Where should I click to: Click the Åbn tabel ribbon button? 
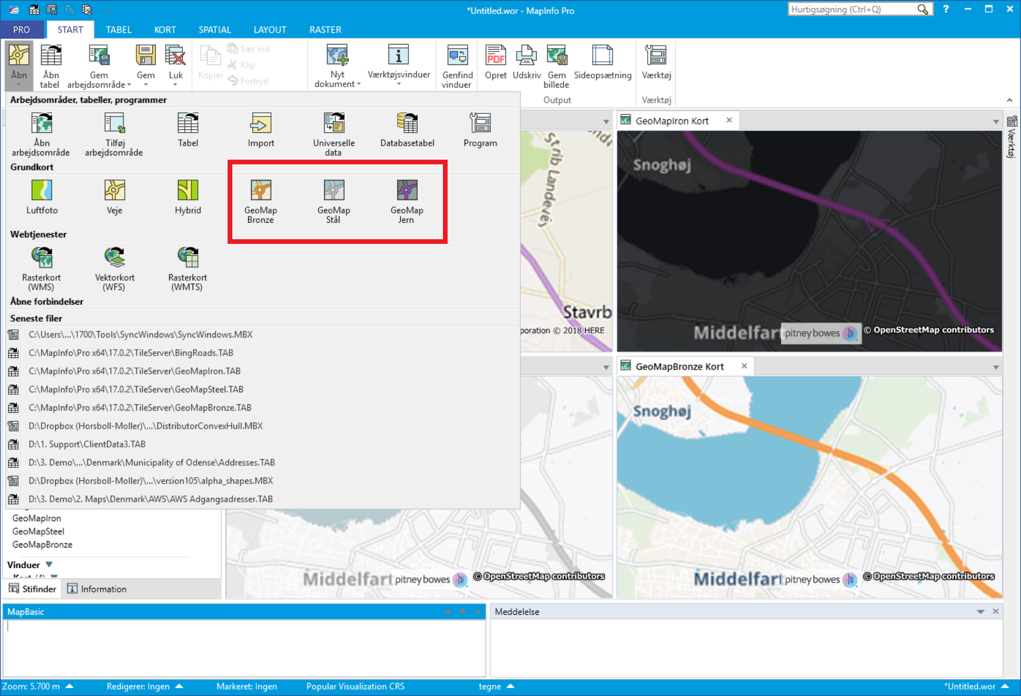[x=51, y=66]
